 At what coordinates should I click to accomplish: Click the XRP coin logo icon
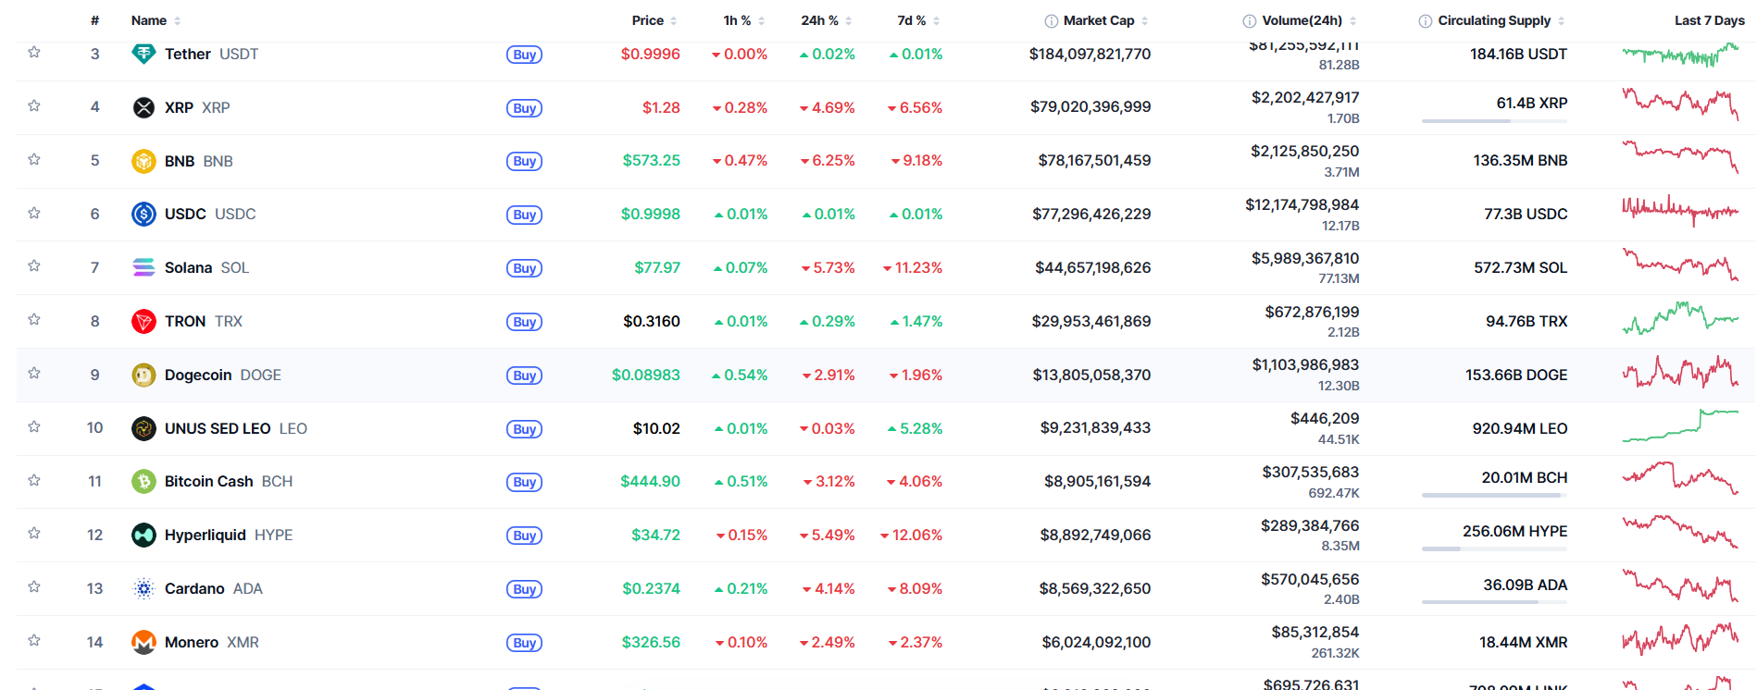click(143, 107)
